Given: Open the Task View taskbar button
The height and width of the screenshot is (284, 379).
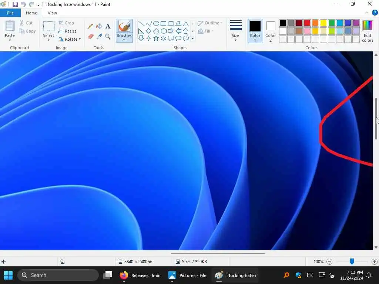Looking at the screenshot, I should tap(108, 275).
